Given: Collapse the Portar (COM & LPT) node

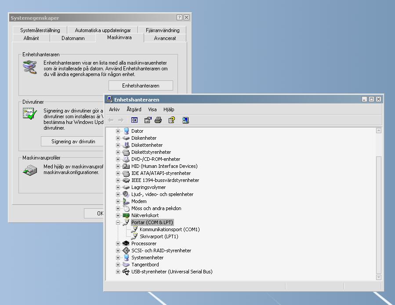Looking at the screenshot, I should [x=118, y=222].
